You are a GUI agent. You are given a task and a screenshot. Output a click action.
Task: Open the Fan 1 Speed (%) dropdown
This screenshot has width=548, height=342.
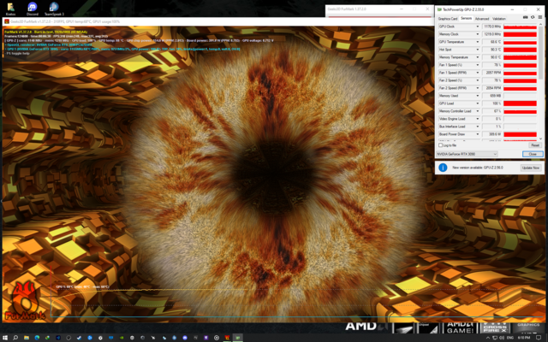click(478, 65)
